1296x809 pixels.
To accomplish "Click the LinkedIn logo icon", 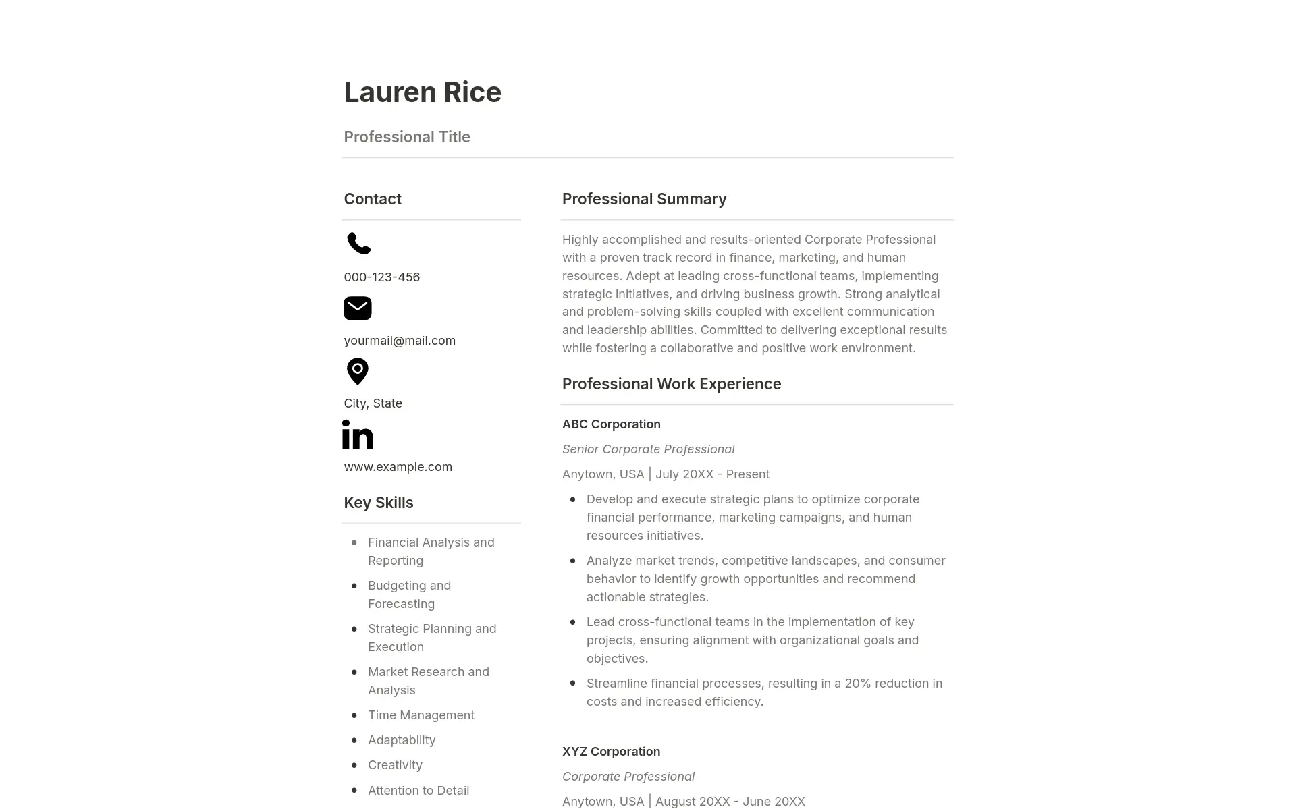I will [359, 433].
